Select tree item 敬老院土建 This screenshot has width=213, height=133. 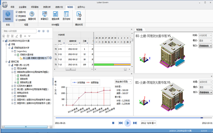pos(25,75)
